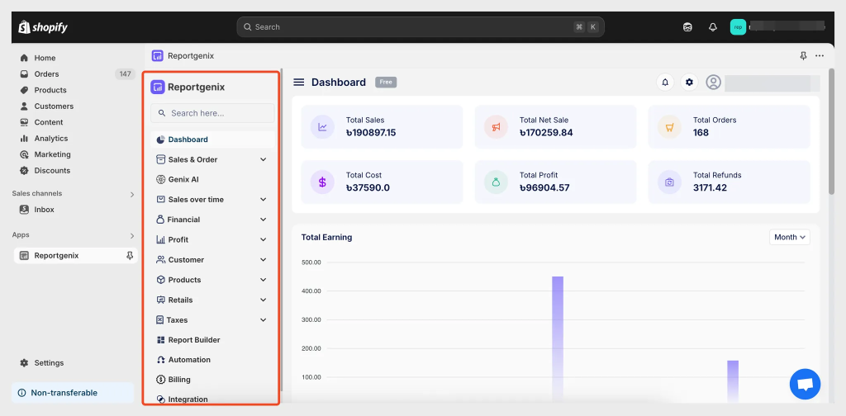846x416 pixels.
Task: Click the Billing dollar icon
Action: (x=160, y=380)
